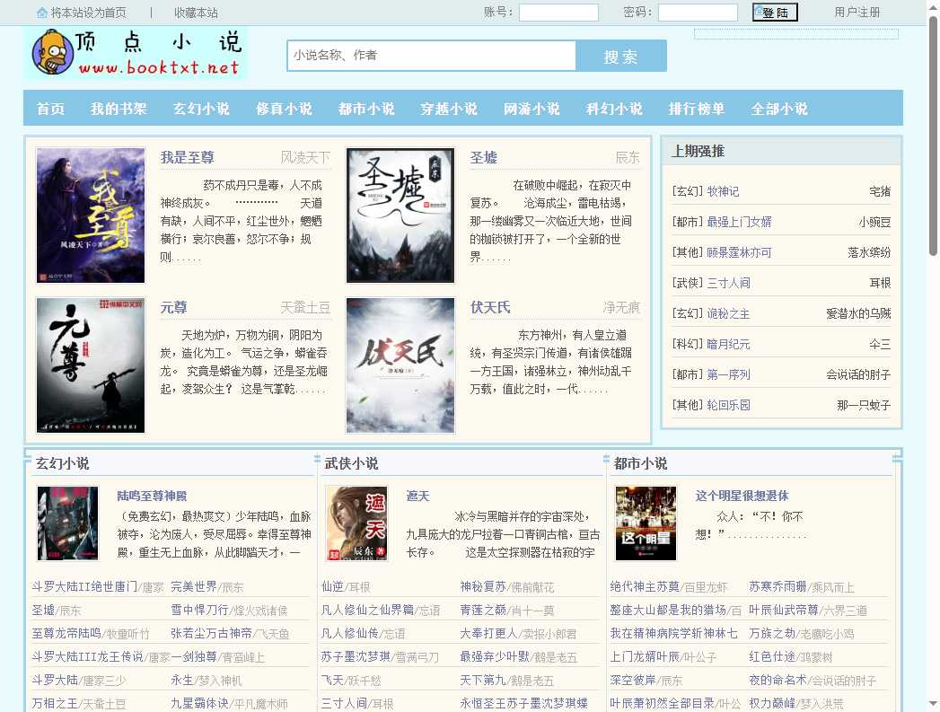This screenshot has height=712, width=940.
Task: Select the 元尊 novel cover
Action: pos(91,365)
